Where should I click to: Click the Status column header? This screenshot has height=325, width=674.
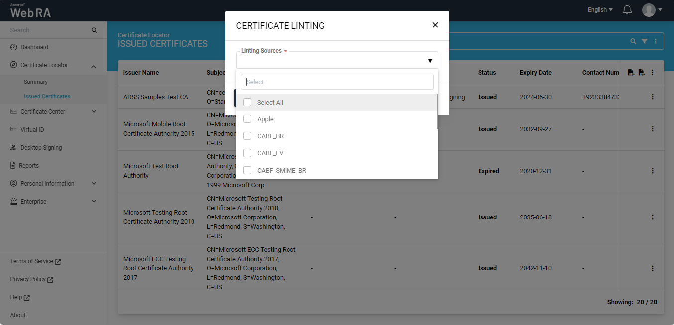point(487,73)
